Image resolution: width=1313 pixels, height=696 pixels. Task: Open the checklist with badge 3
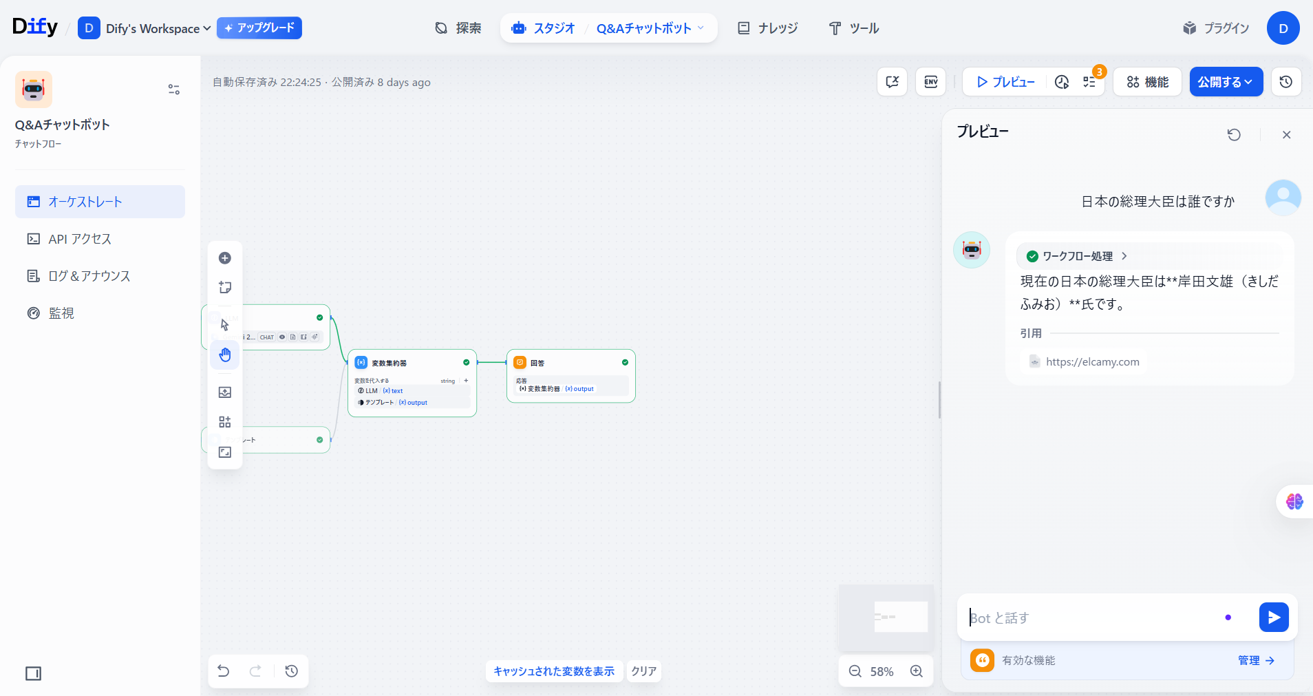click(x=1089, y=82)
